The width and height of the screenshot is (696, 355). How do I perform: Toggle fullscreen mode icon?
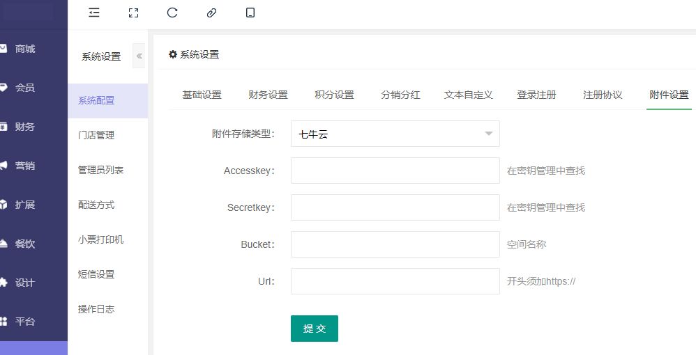coord(133,13)
